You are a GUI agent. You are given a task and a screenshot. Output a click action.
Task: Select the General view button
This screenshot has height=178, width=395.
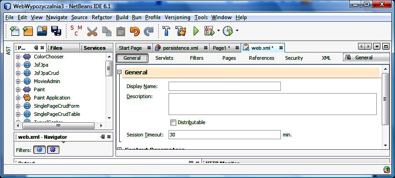click(x=132, y=58)
